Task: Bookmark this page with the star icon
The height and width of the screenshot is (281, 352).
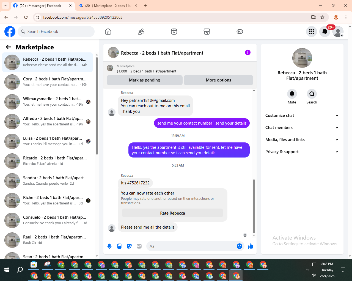Action: (x=322, y=17)
